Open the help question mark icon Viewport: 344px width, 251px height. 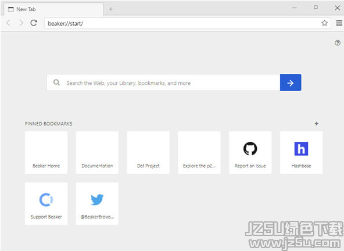[x=338, y=42]
